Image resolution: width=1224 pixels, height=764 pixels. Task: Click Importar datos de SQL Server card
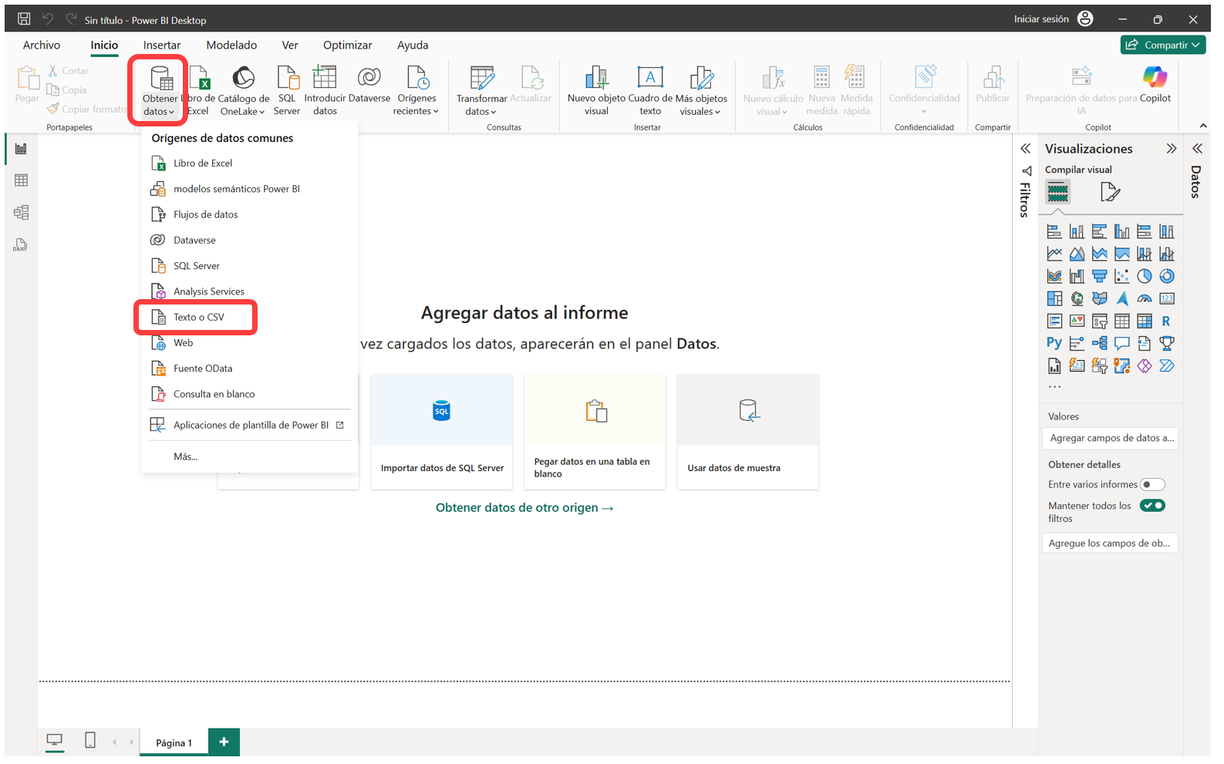tap(442, 432)
